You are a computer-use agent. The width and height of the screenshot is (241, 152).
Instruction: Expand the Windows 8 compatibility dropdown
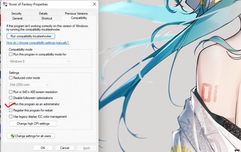click(39, 61)
